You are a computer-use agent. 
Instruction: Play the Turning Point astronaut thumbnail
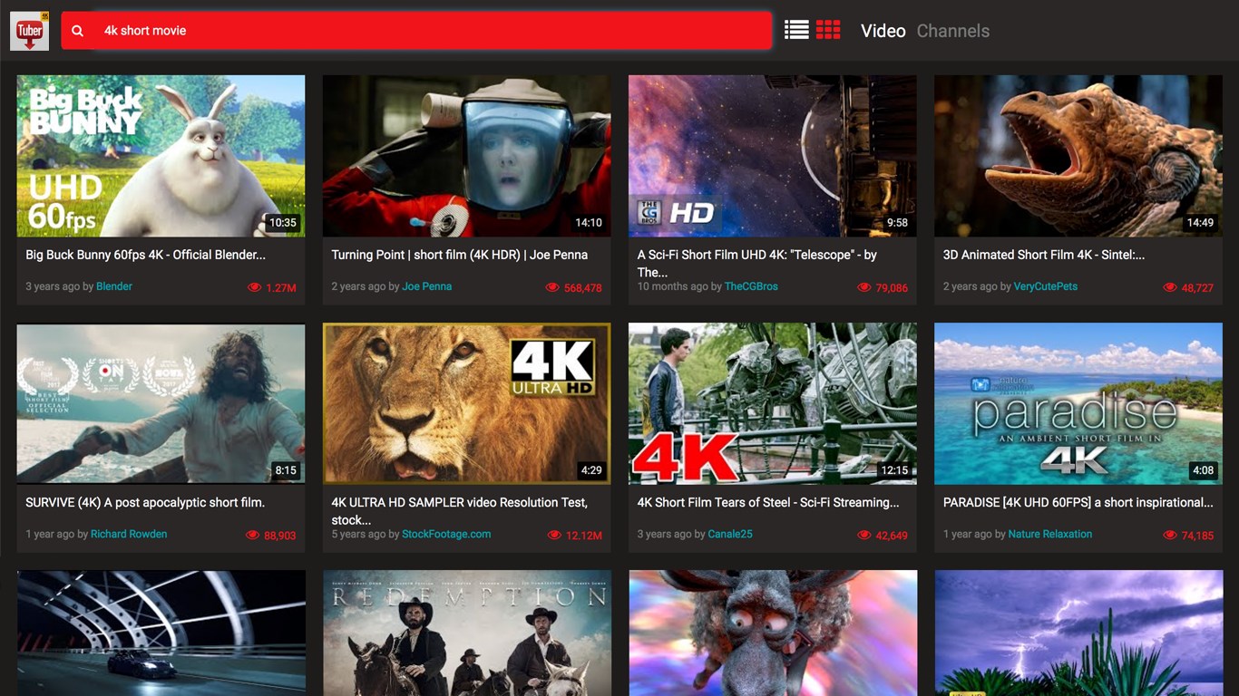466,156
